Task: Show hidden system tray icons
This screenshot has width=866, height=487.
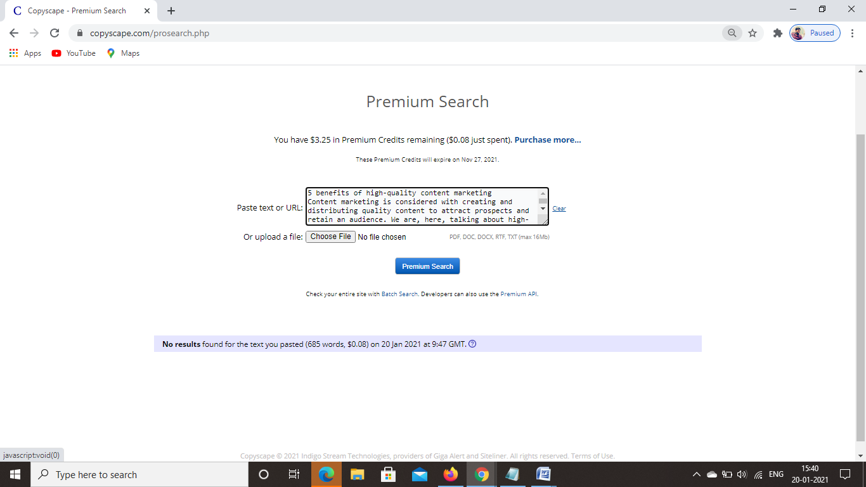Action: tap(696, 474)
